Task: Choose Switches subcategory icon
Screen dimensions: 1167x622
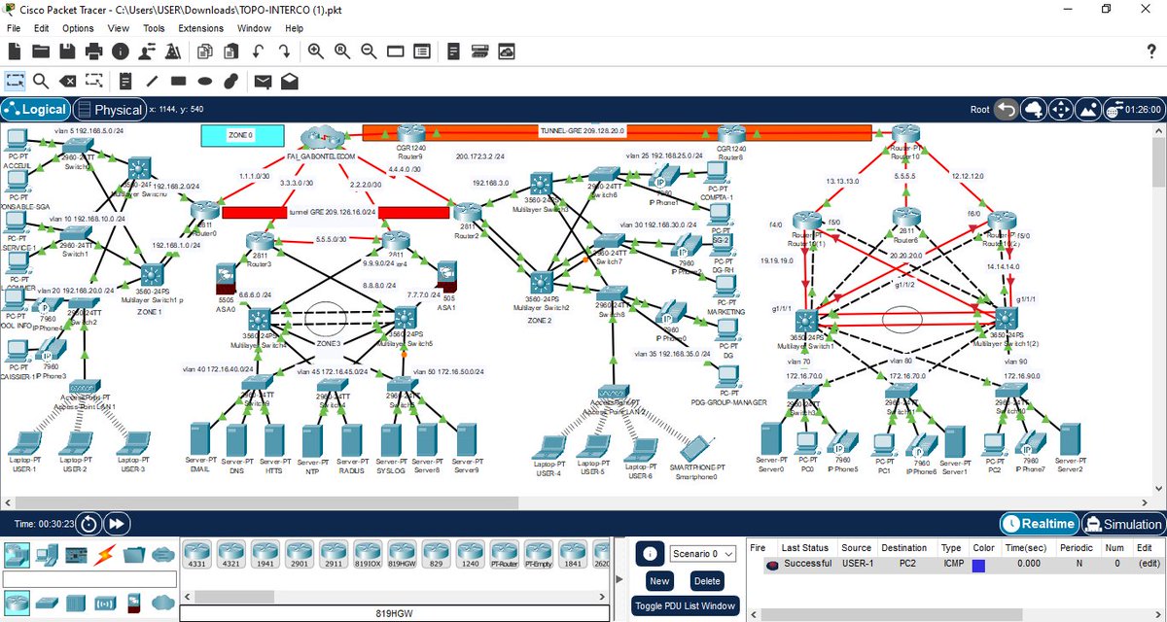Action: pyautogui.click(x=46, y=603)
